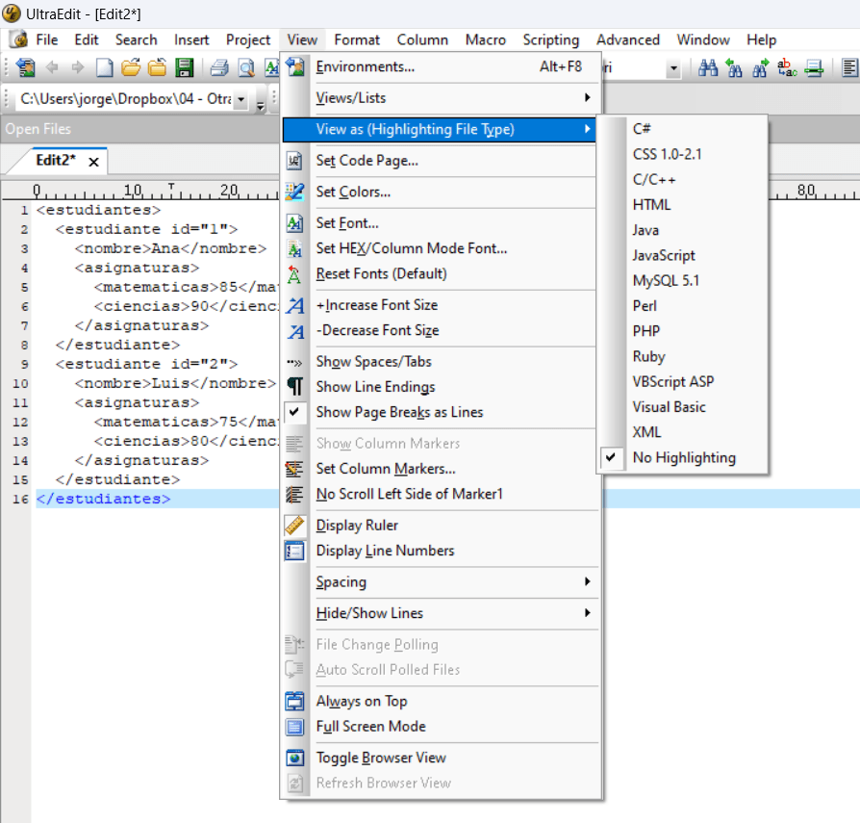Switch to the Edit2* file tab
This screenshot has width=860, height=823.
[x=56, y=161]
